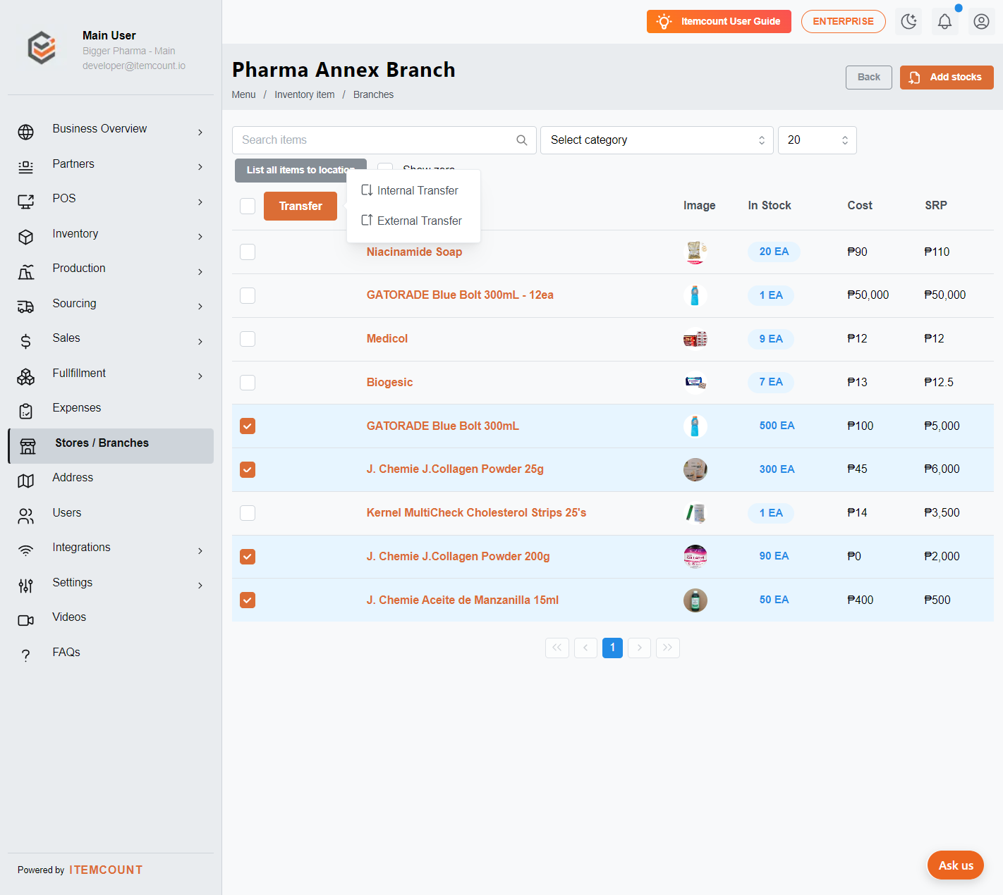Viewport: 1003px width, 895px height.
Task: Open the Select category dropdown
Action: pyautogui.click(x=657, y=140)
